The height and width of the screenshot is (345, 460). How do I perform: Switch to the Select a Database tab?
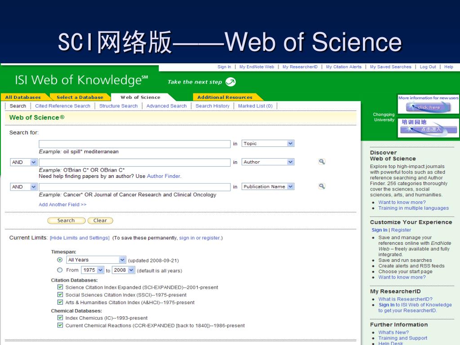pyautogui.click(x=80, y=97)
